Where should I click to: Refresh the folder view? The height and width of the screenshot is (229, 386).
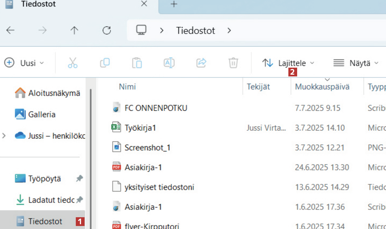pos(107,31)
